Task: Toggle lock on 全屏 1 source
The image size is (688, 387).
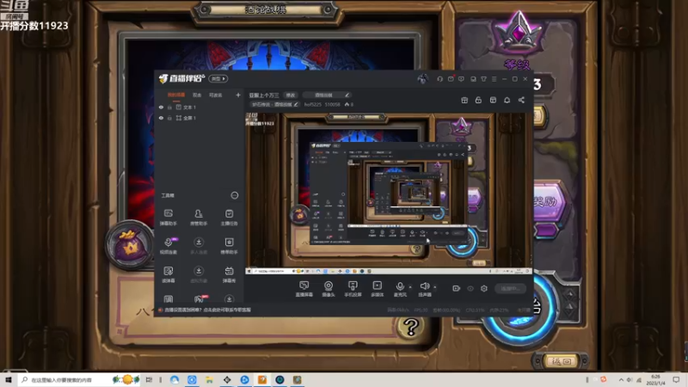Action: [x=169, y=118]
